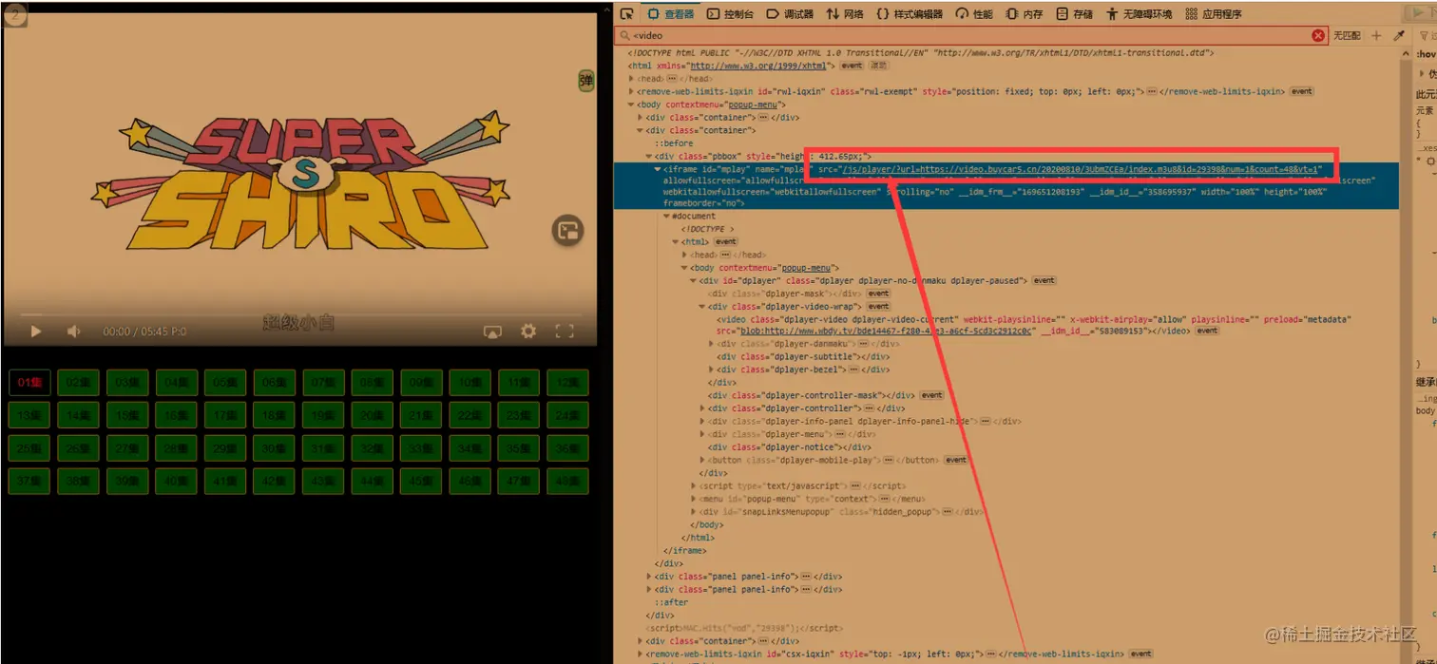Enter fullscreen from the video player
The height and width of the screenshot is (664, 1437).
pos(565,332)
